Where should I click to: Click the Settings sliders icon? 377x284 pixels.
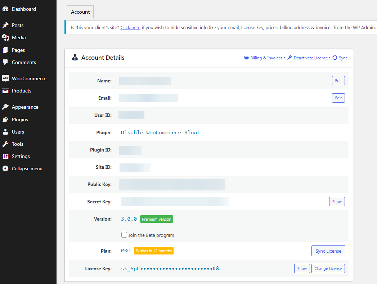point(5,156)
